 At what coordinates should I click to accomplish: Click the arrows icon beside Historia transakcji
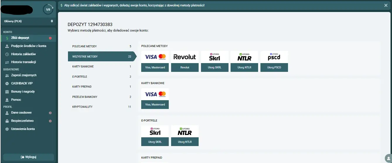coord(7,62)
